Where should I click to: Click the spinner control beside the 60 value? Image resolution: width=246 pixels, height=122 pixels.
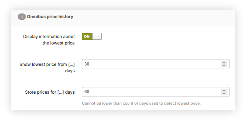pos(224,92)
